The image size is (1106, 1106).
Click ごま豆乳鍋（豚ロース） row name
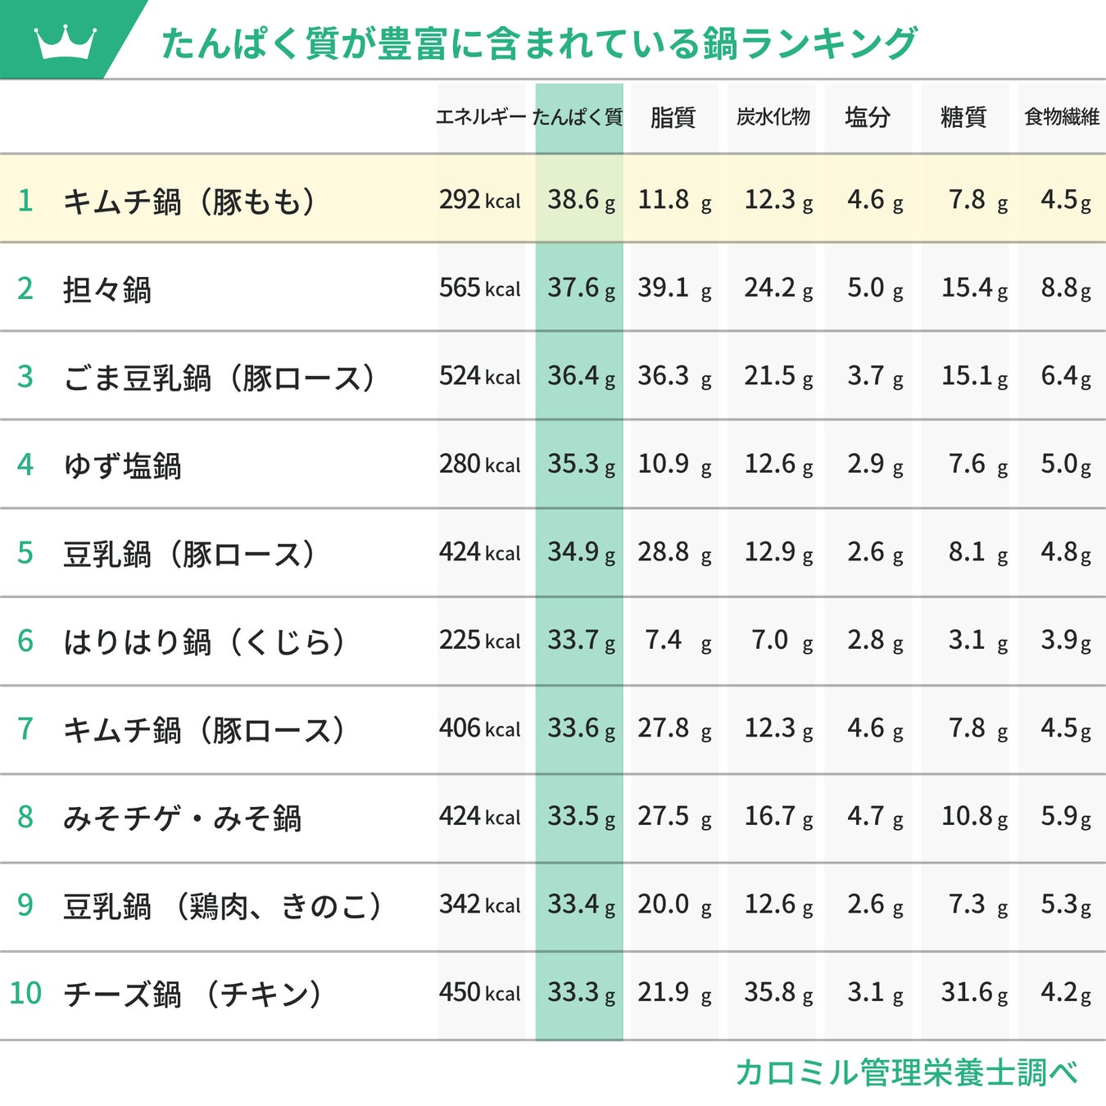tap(220, 378)
